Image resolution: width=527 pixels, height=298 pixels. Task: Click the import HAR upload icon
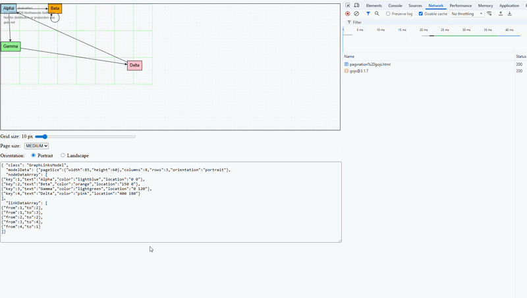[500, 13]
